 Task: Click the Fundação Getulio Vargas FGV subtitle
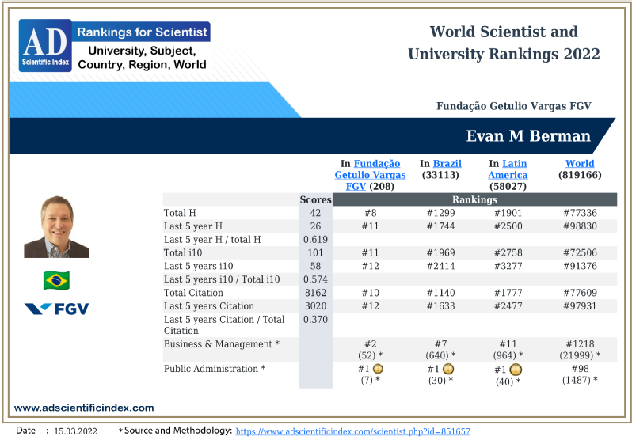(513, 106)
